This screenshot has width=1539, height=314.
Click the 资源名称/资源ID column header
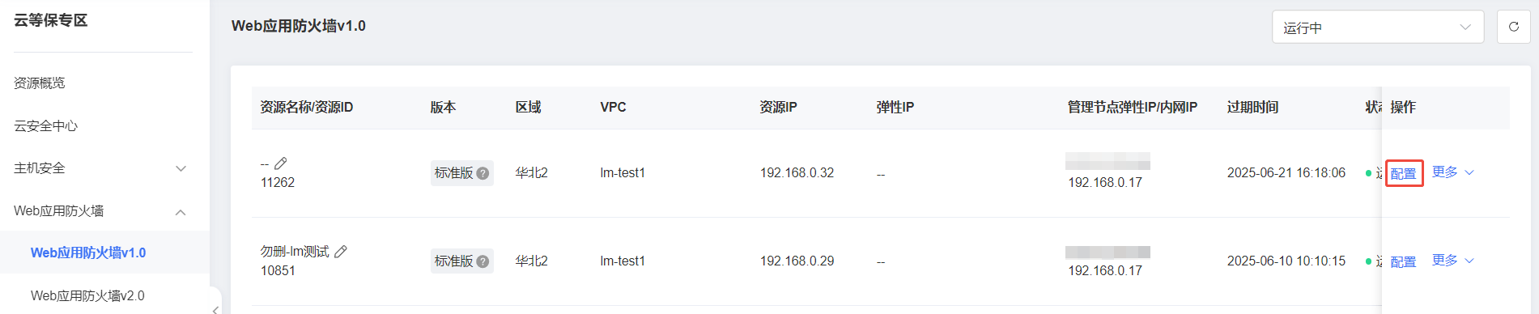(306, 107)
